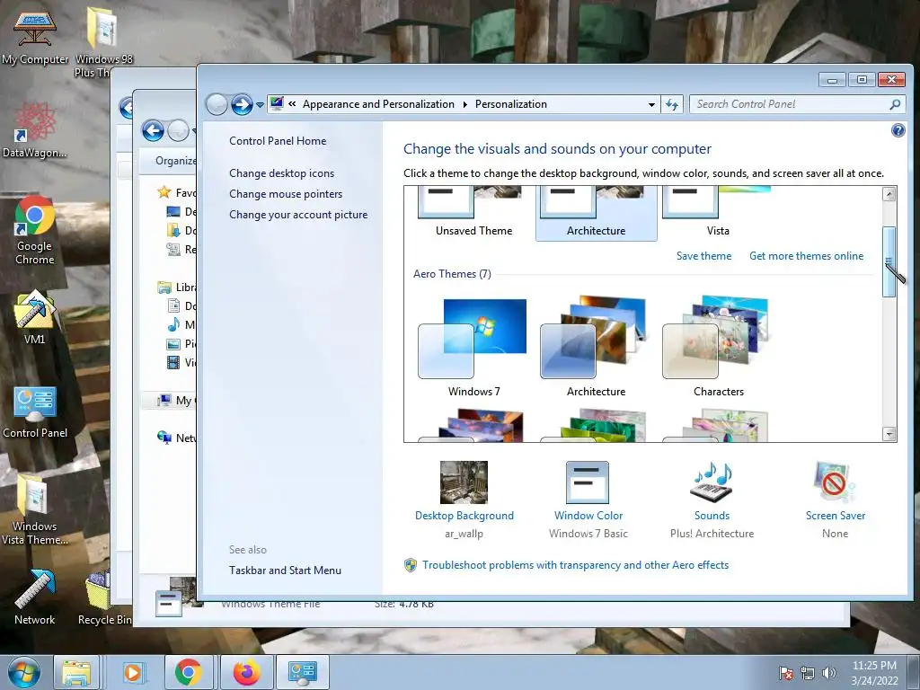Click the double chevron in the address bar
Image resolution: width=920 pixels, height=690 pixels.
click(x=292, y=104)
